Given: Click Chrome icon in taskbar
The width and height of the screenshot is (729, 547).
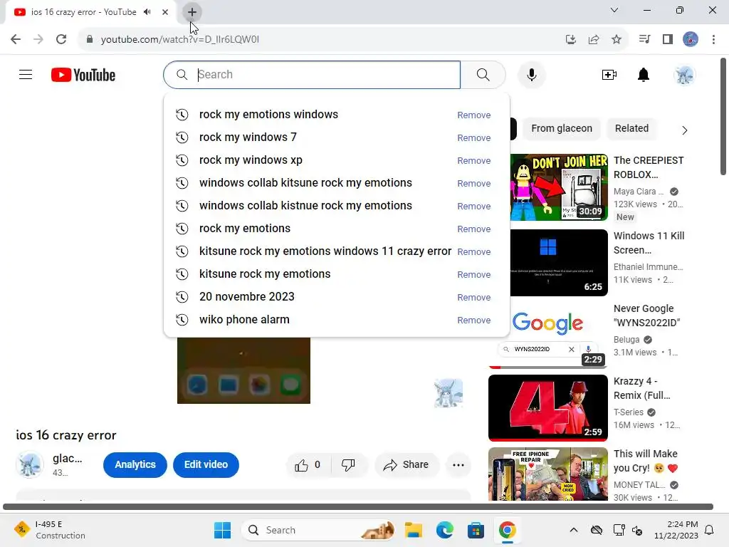Looking at the screenshot, I should [x=507, y=530].
